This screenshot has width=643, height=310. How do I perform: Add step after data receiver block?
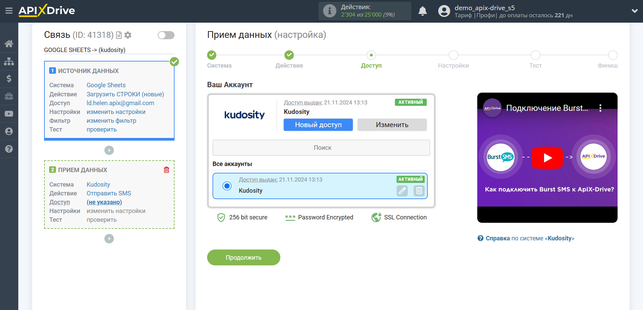(109, 239)
